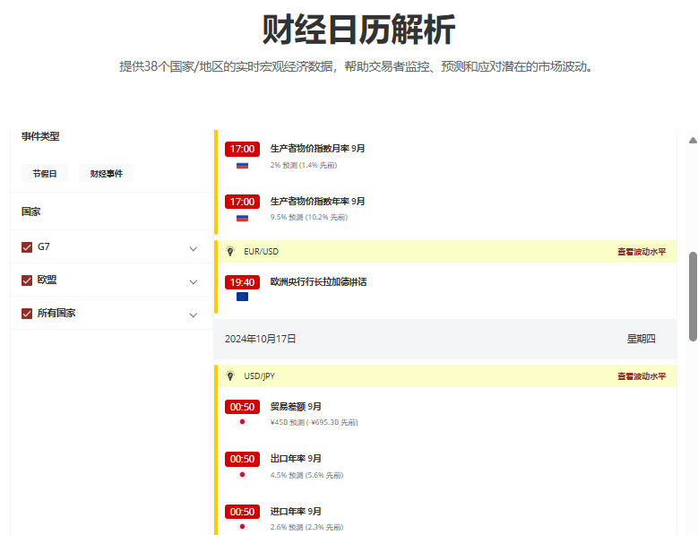Click the Japan flag under 出口年率 9月
The image size is (698, 535).
point(242,474)
